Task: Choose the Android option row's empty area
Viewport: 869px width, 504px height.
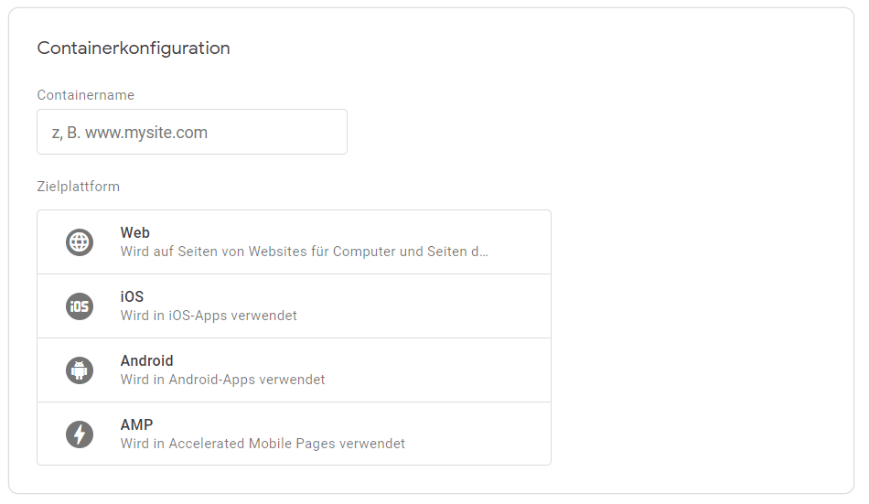Action: coord(438,370)
